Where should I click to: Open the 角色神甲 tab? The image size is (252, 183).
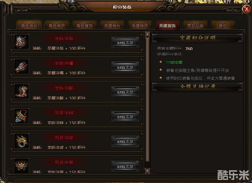click(x=57, y=25)
